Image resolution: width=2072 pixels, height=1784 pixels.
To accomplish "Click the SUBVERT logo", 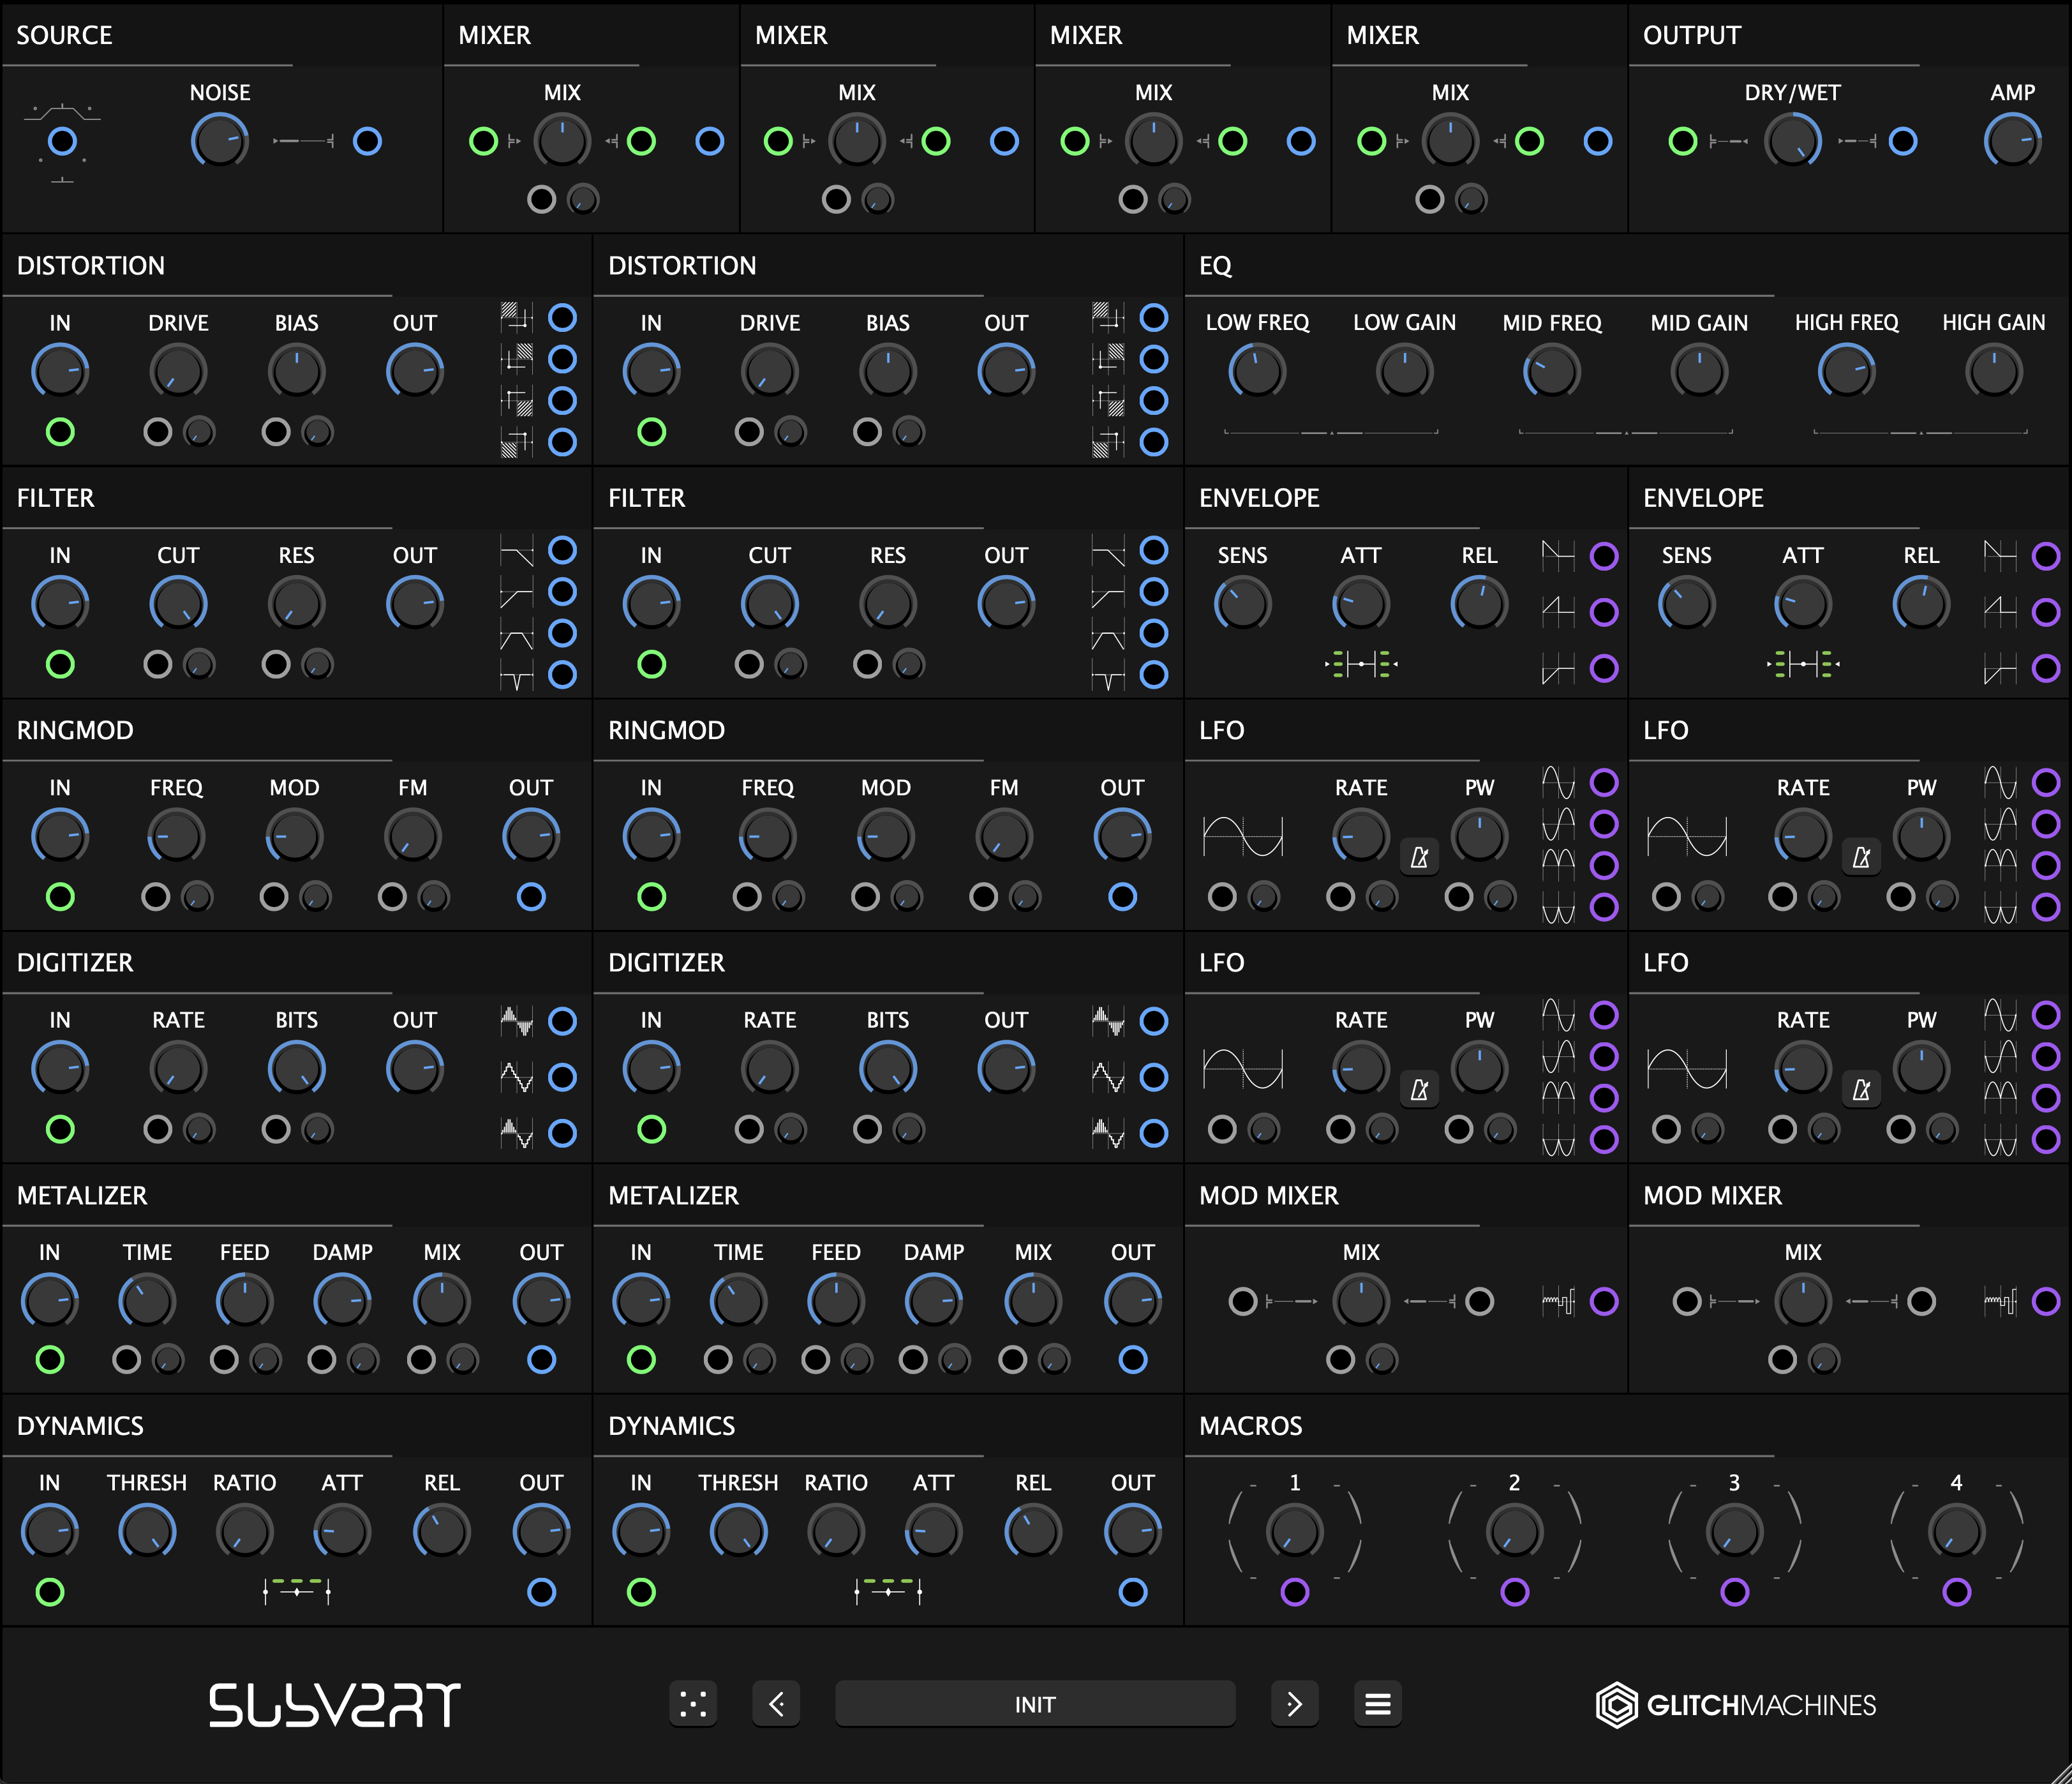I will click(334, 1705).
